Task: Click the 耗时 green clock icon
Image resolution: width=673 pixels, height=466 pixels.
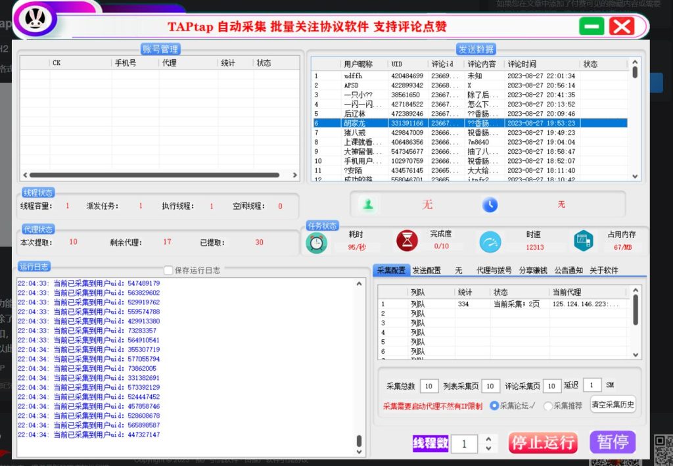Action: [x=316, y=243]
